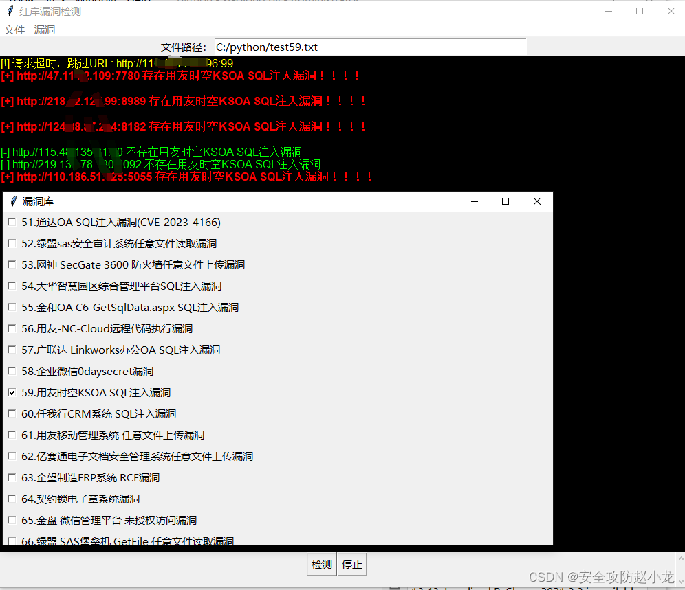Enable 63.企望制造ERP系统 RCE checkbox
The height and width of the screenshot is (590, 685).
click(x=12, y=478)
